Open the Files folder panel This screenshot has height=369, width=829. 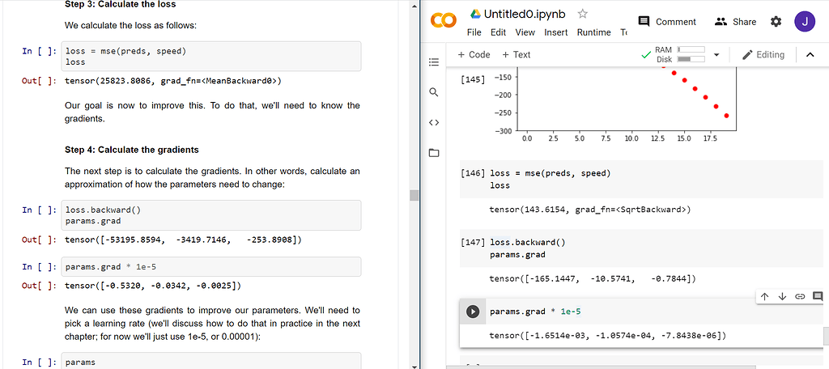pos(433,153)
